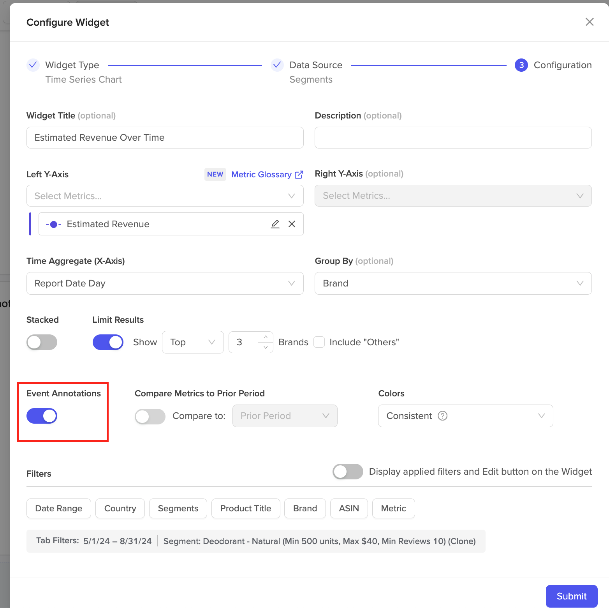Click the Widget Title input field

coord(165,138)
